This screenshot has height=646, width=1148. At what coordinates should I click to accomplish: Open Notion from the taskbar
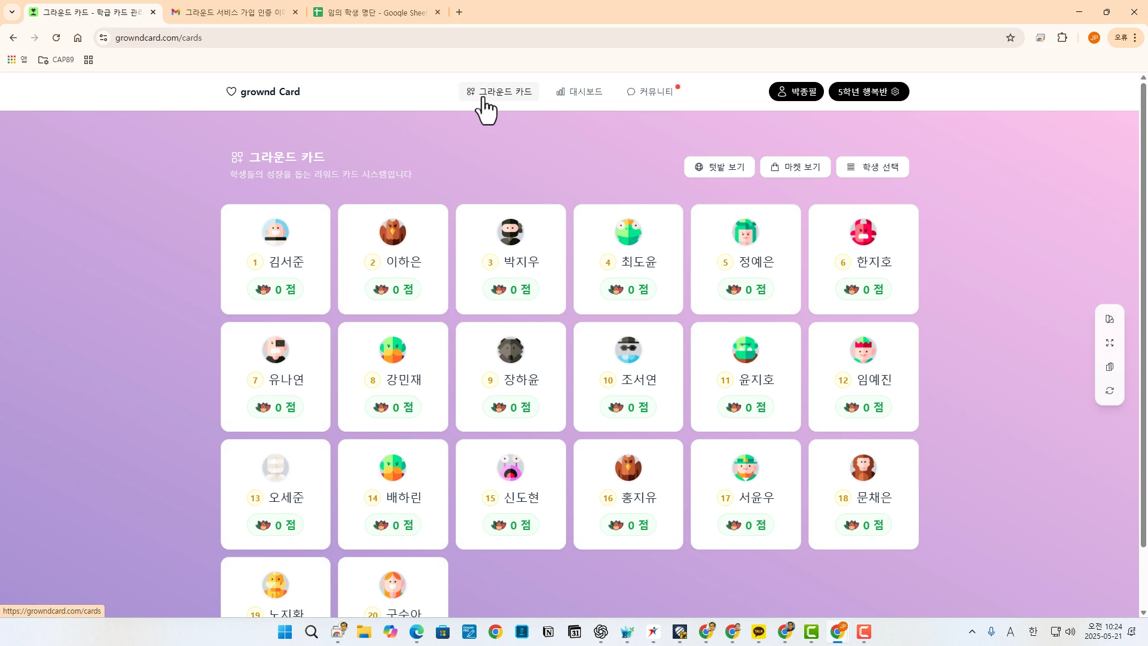pyautogui.click(x=548, y=632)
